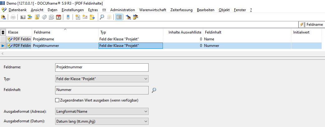Image resolution: width=325 pixels, height=127 pixels.
Task: Open the Zeiterfassung menu
Action: pos(181,10)
